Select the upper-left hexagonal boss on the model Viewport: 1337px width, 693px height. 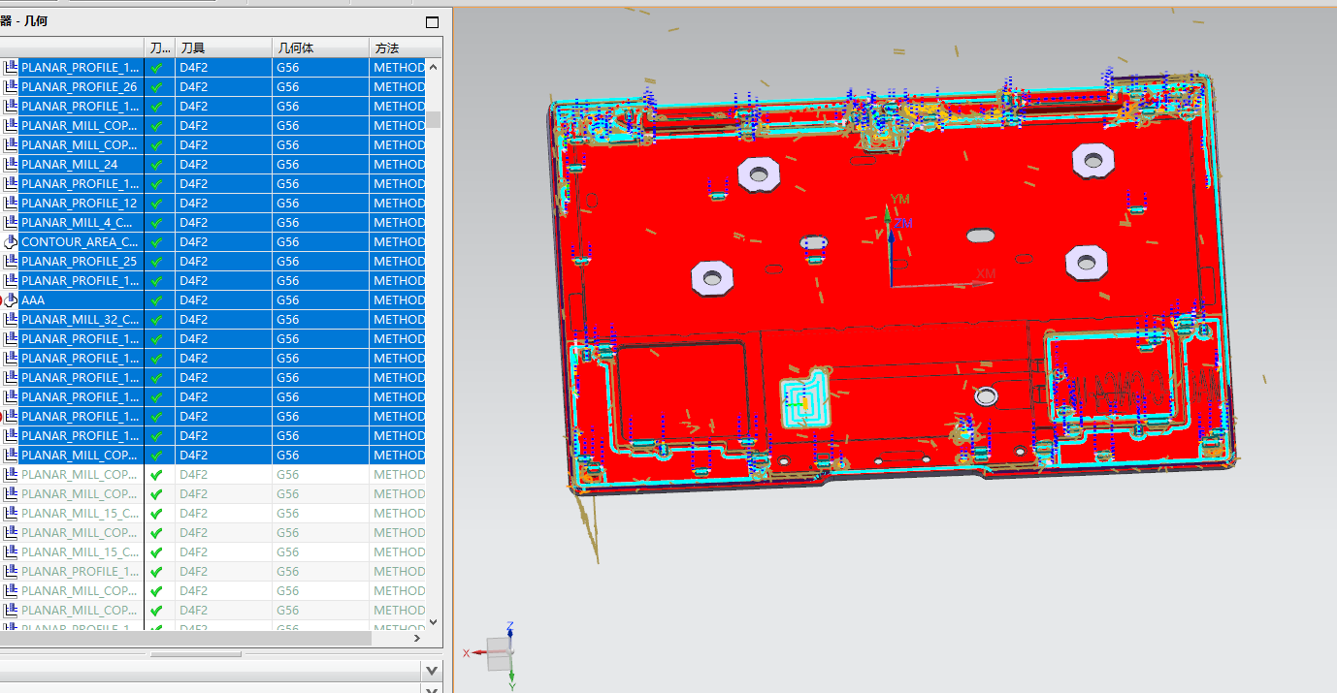tap(759, 173)
